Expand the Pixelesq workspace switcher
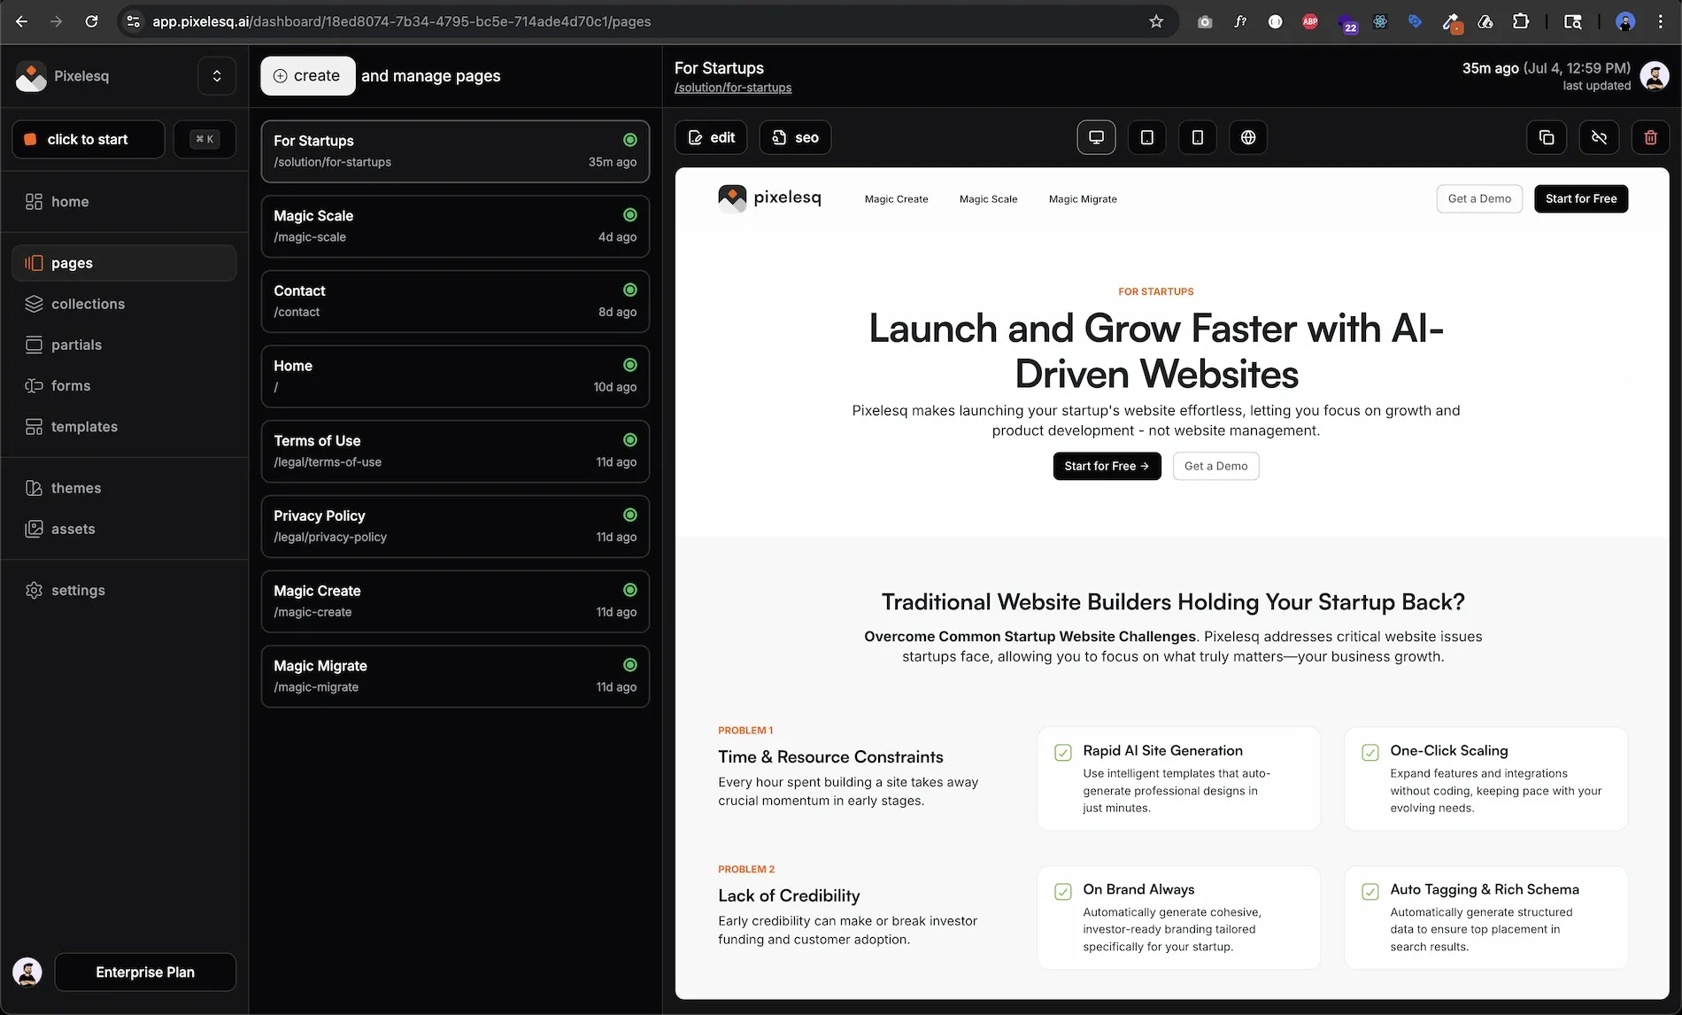 pos(217,76)
